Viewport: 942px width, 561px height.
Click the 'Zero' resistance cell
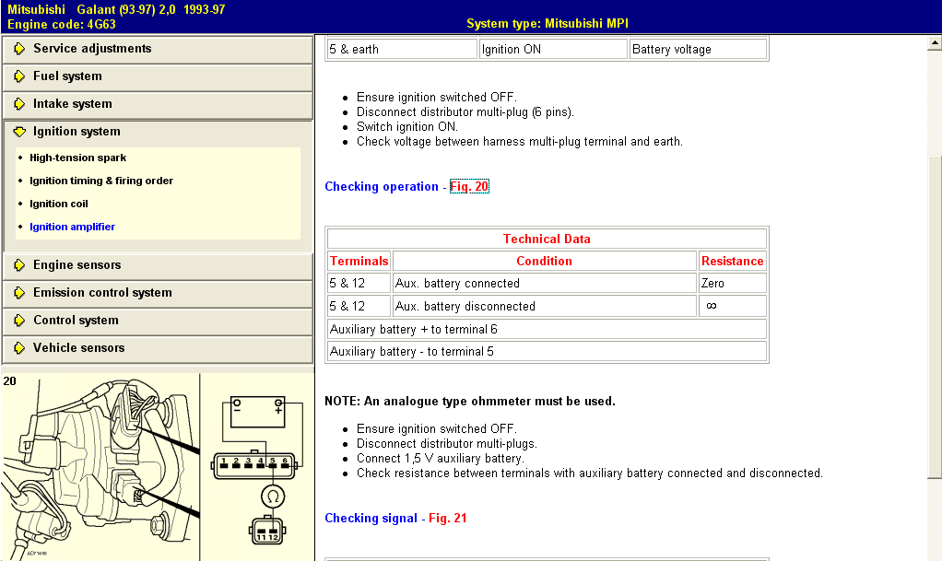[x=733, y=284]
